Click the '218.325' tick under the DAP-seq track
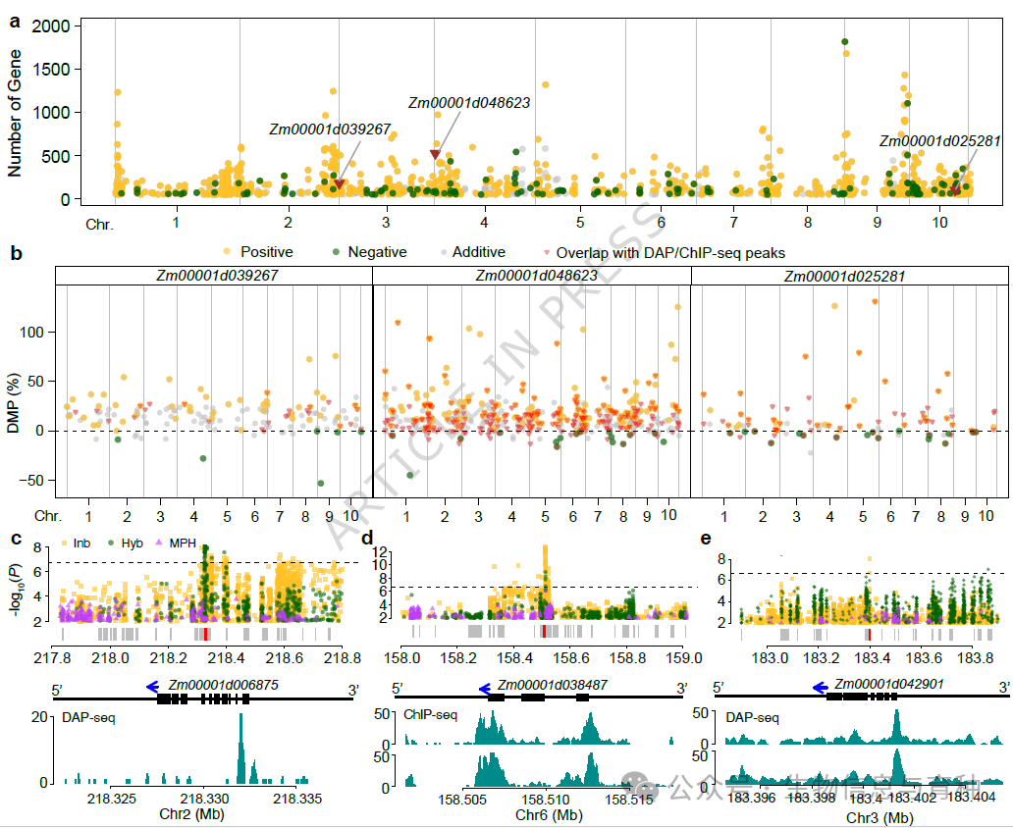1013x828 pixels. (x=111, y=799)
